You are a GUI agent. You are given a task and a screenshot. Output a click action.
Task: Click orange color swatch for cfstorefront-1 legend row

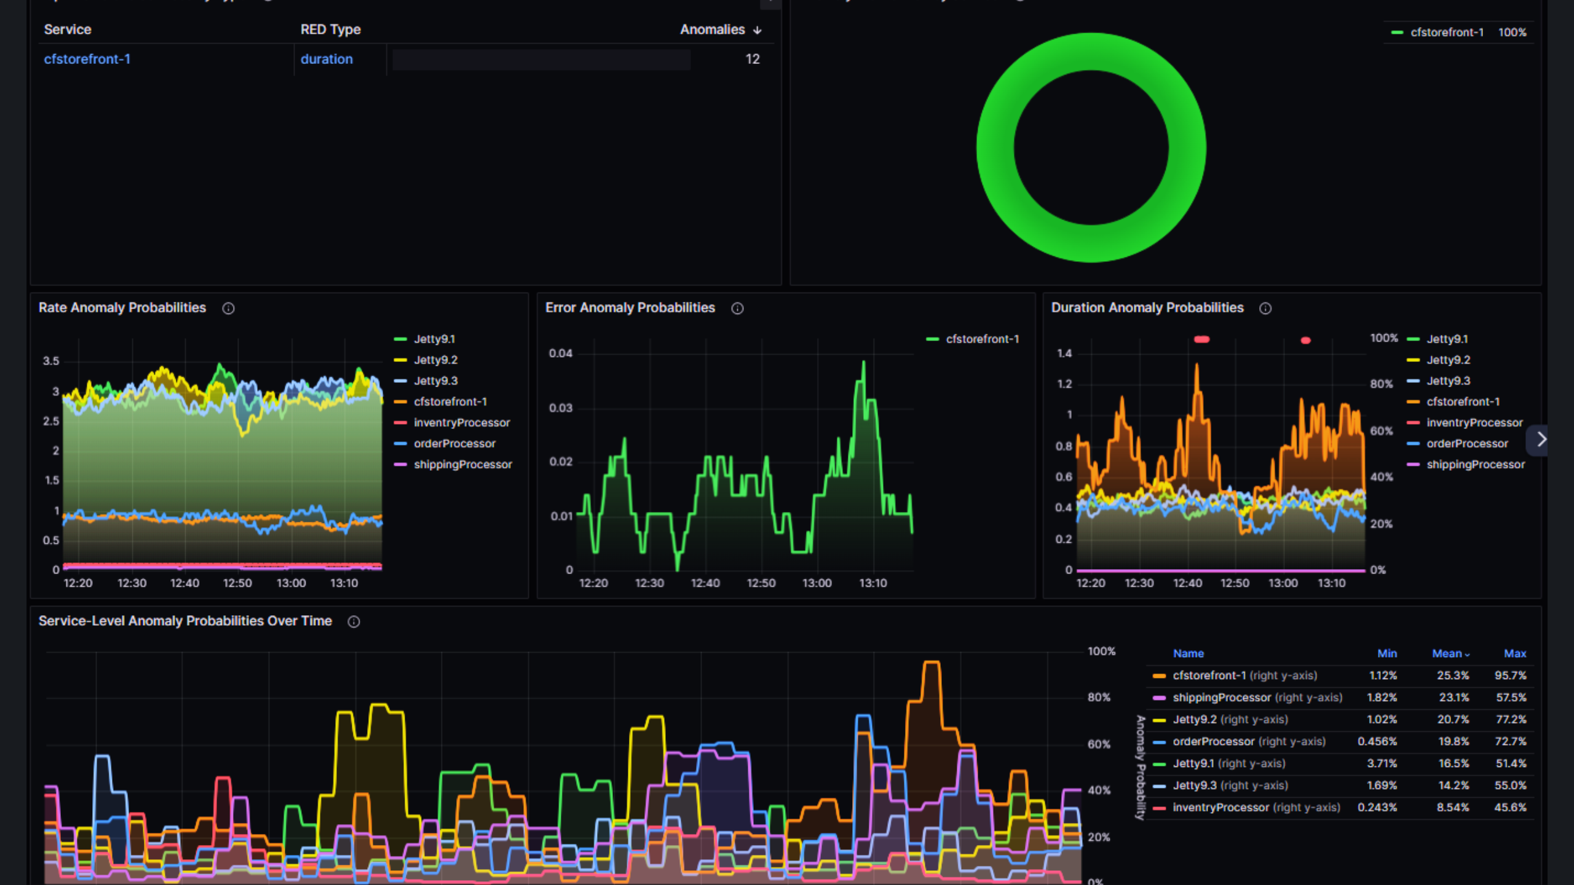pos(1159,676)
